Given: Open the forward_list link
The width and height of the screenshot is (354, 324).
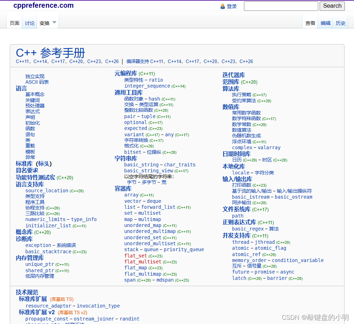Looking at the screenshot, I should tap(158, 207).
